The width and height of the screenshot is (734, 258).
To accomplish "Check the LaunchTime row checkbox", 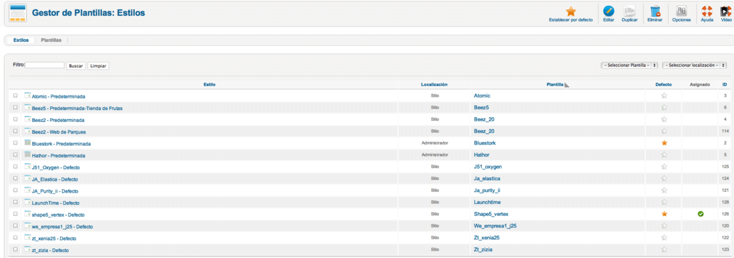I will point(15,203).
